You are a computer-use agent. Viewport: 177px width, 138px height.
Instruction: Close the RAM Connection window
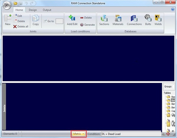[171, 2]
